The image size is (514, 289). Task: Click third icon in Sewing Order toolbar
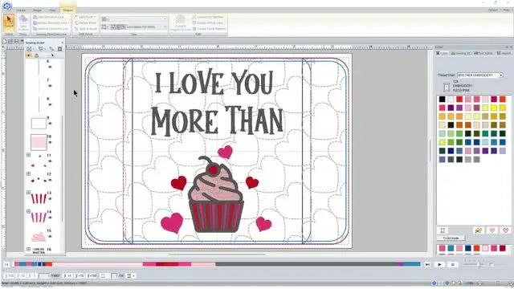(x=51, y=49)
